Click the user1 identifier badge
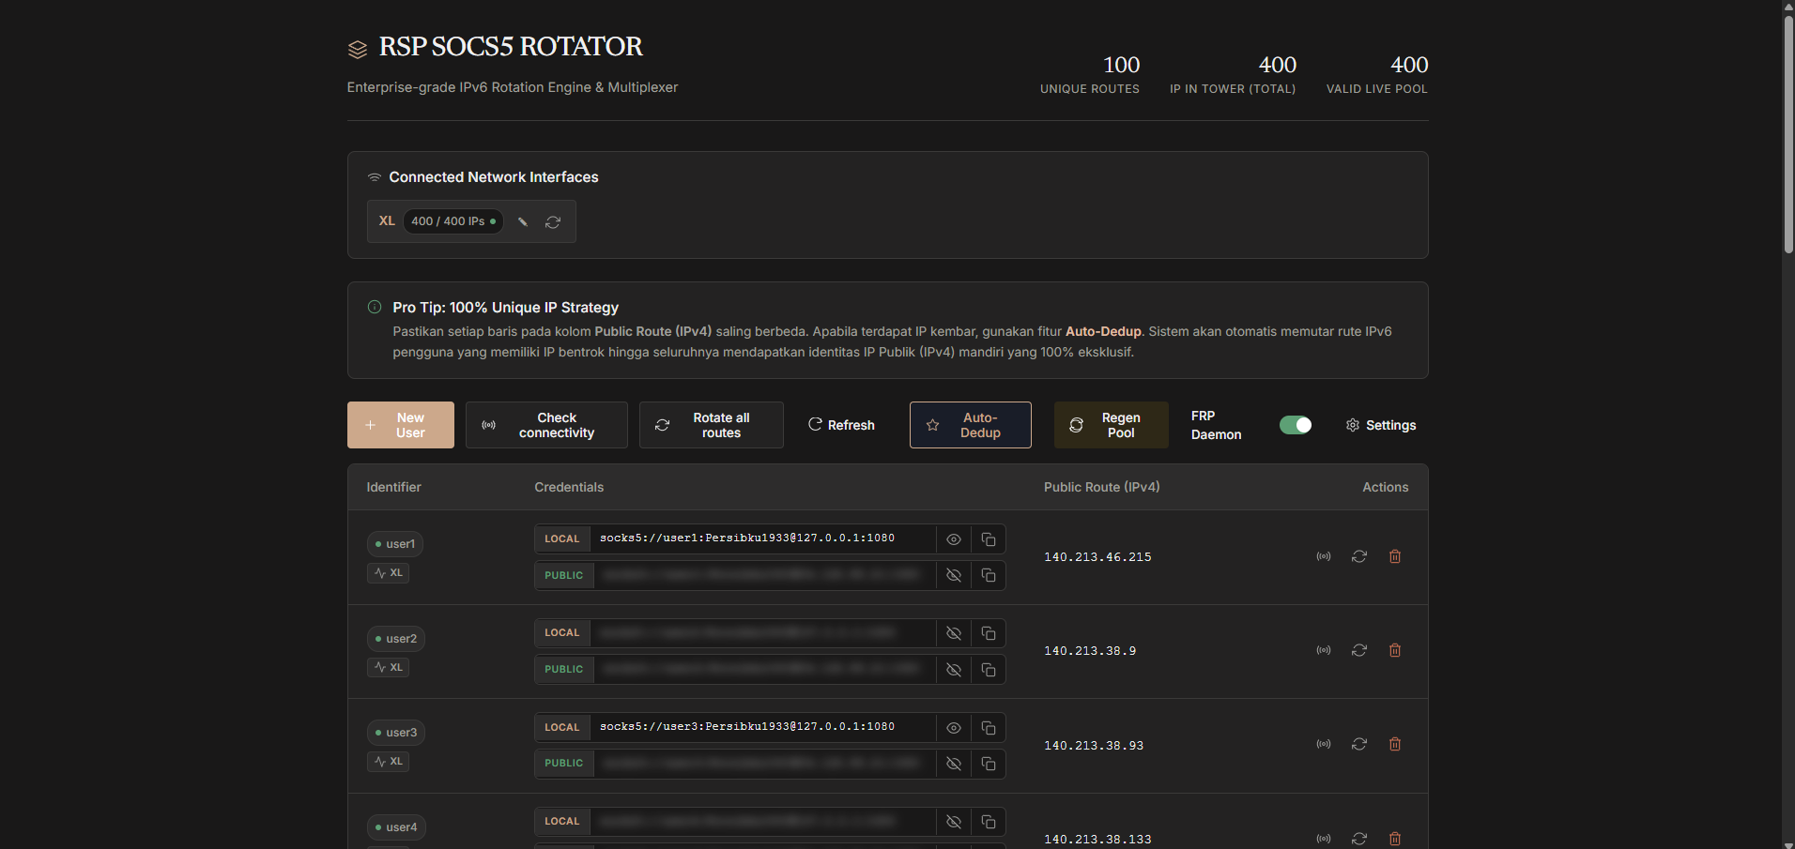Screen dimensions: 1795x849 395,544
